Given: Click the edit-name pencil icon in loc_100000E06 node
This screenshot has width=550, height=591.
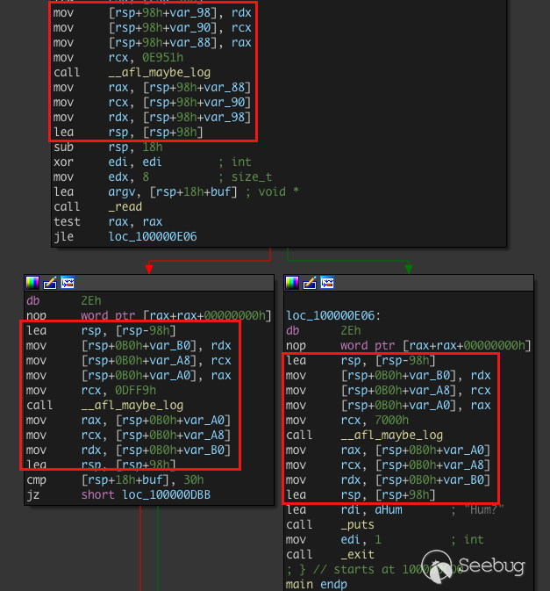Looking at the screenshot, I should coord(310,282).
